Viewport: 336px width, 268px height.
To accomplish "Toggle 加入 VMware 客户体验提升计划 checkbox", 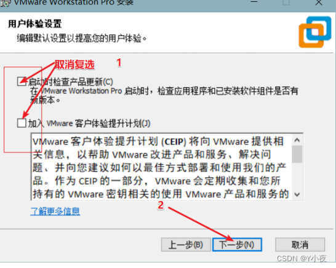I will pyautogui.click(x=22, y=123).
